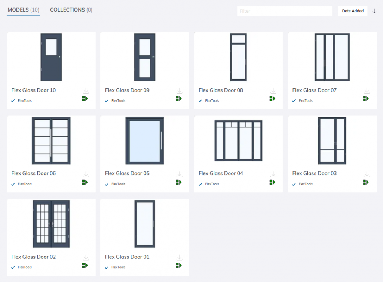Click the green FlexTools icon for Flex Glass Door 02
383x282 pixels.
pos(85,265)
